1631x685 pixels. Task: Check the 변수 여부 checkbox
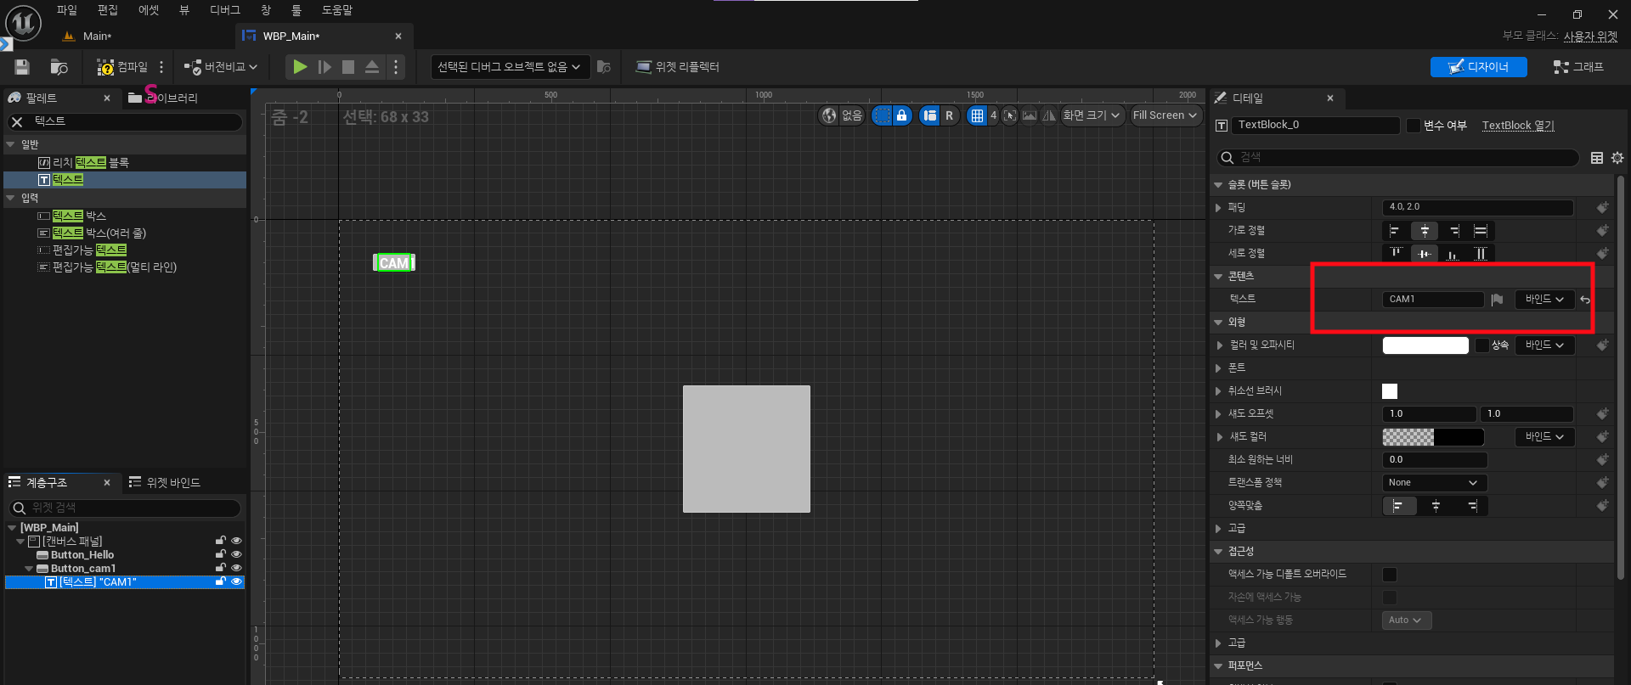(1413, 126)
